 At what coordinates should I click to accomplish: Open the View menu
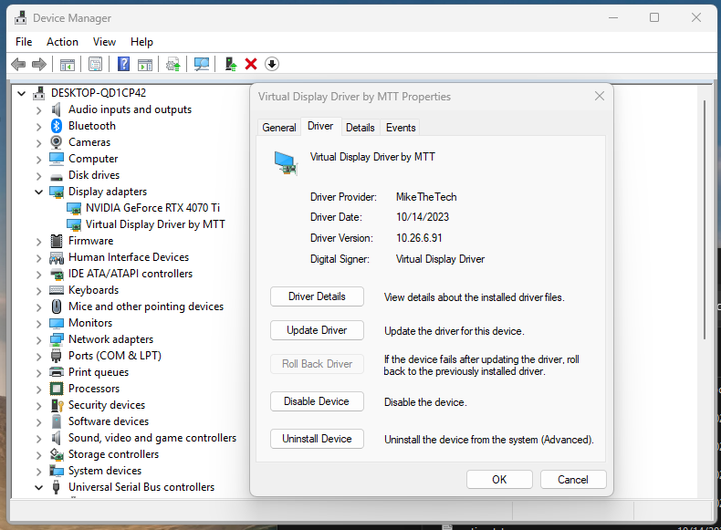pyautogui.click(x=104, y=42)
